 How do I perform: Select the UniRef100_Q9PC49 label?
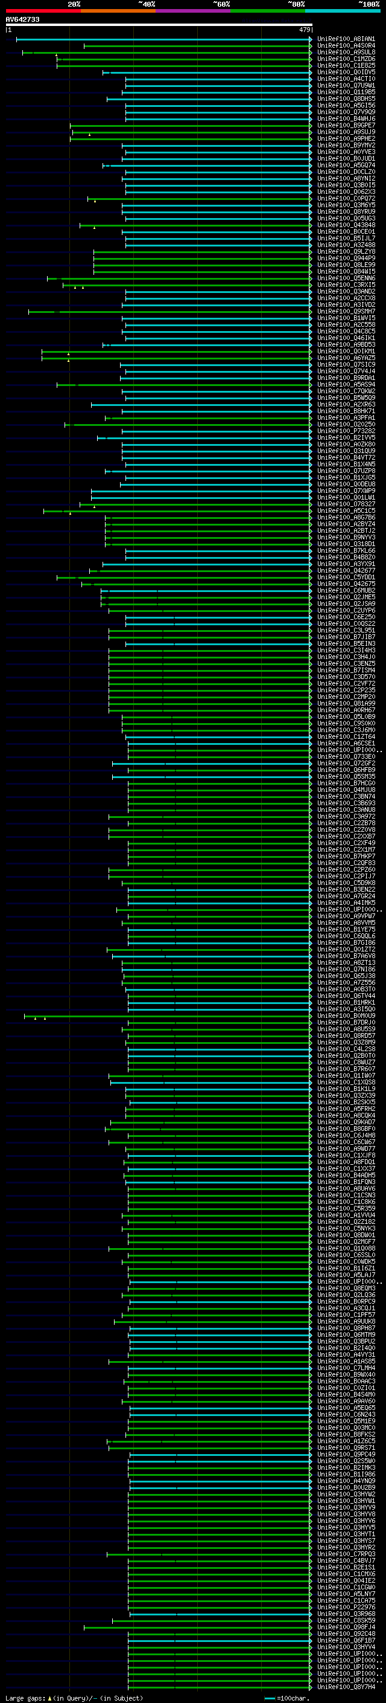346,1455
